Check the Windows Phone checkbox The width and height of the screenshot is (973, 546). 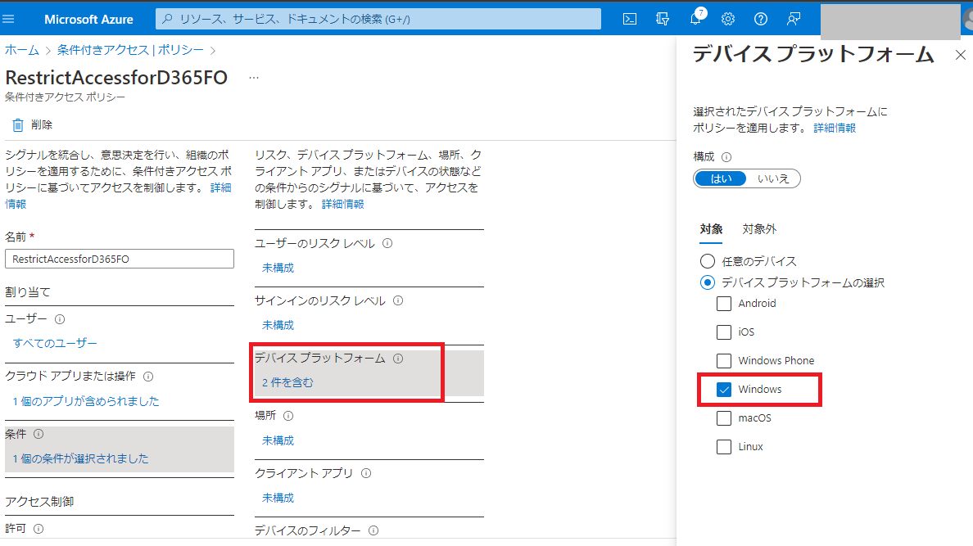tap(723, 360)
